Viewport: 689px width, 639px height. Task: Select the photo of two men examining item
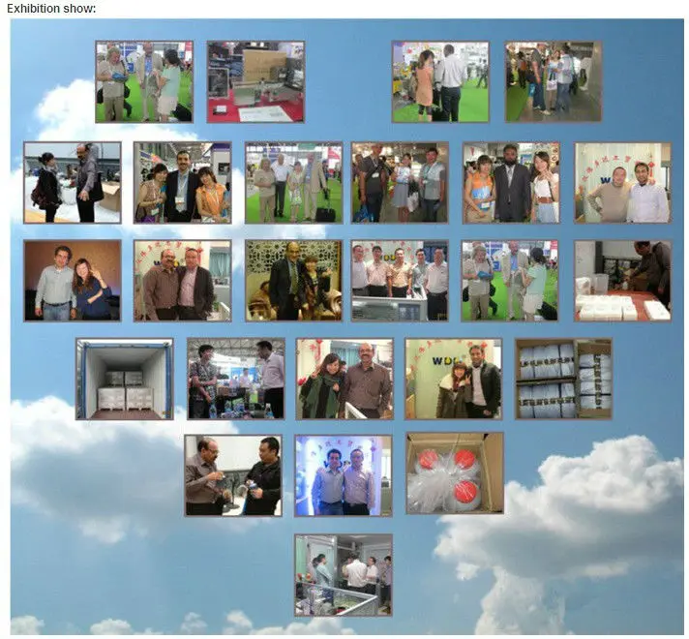[x=233, y=474]
